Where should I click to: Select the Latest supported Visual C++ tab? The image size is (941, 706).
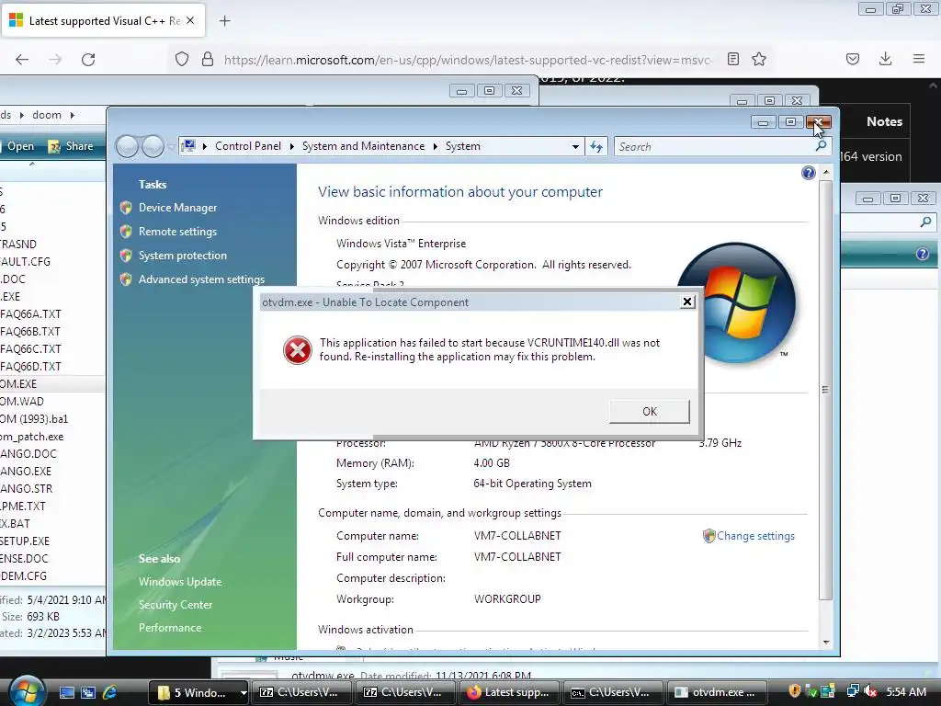[103, 21]
